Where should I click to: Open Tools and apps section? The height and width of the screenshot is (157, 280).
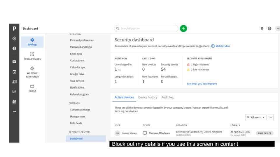(32, 56)
